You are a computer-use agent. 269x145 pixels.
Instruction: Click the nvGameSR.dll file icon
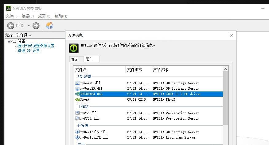[77, 88]
